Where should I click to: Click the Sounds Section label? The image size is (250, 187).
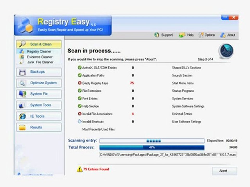[x=182, y=75]
